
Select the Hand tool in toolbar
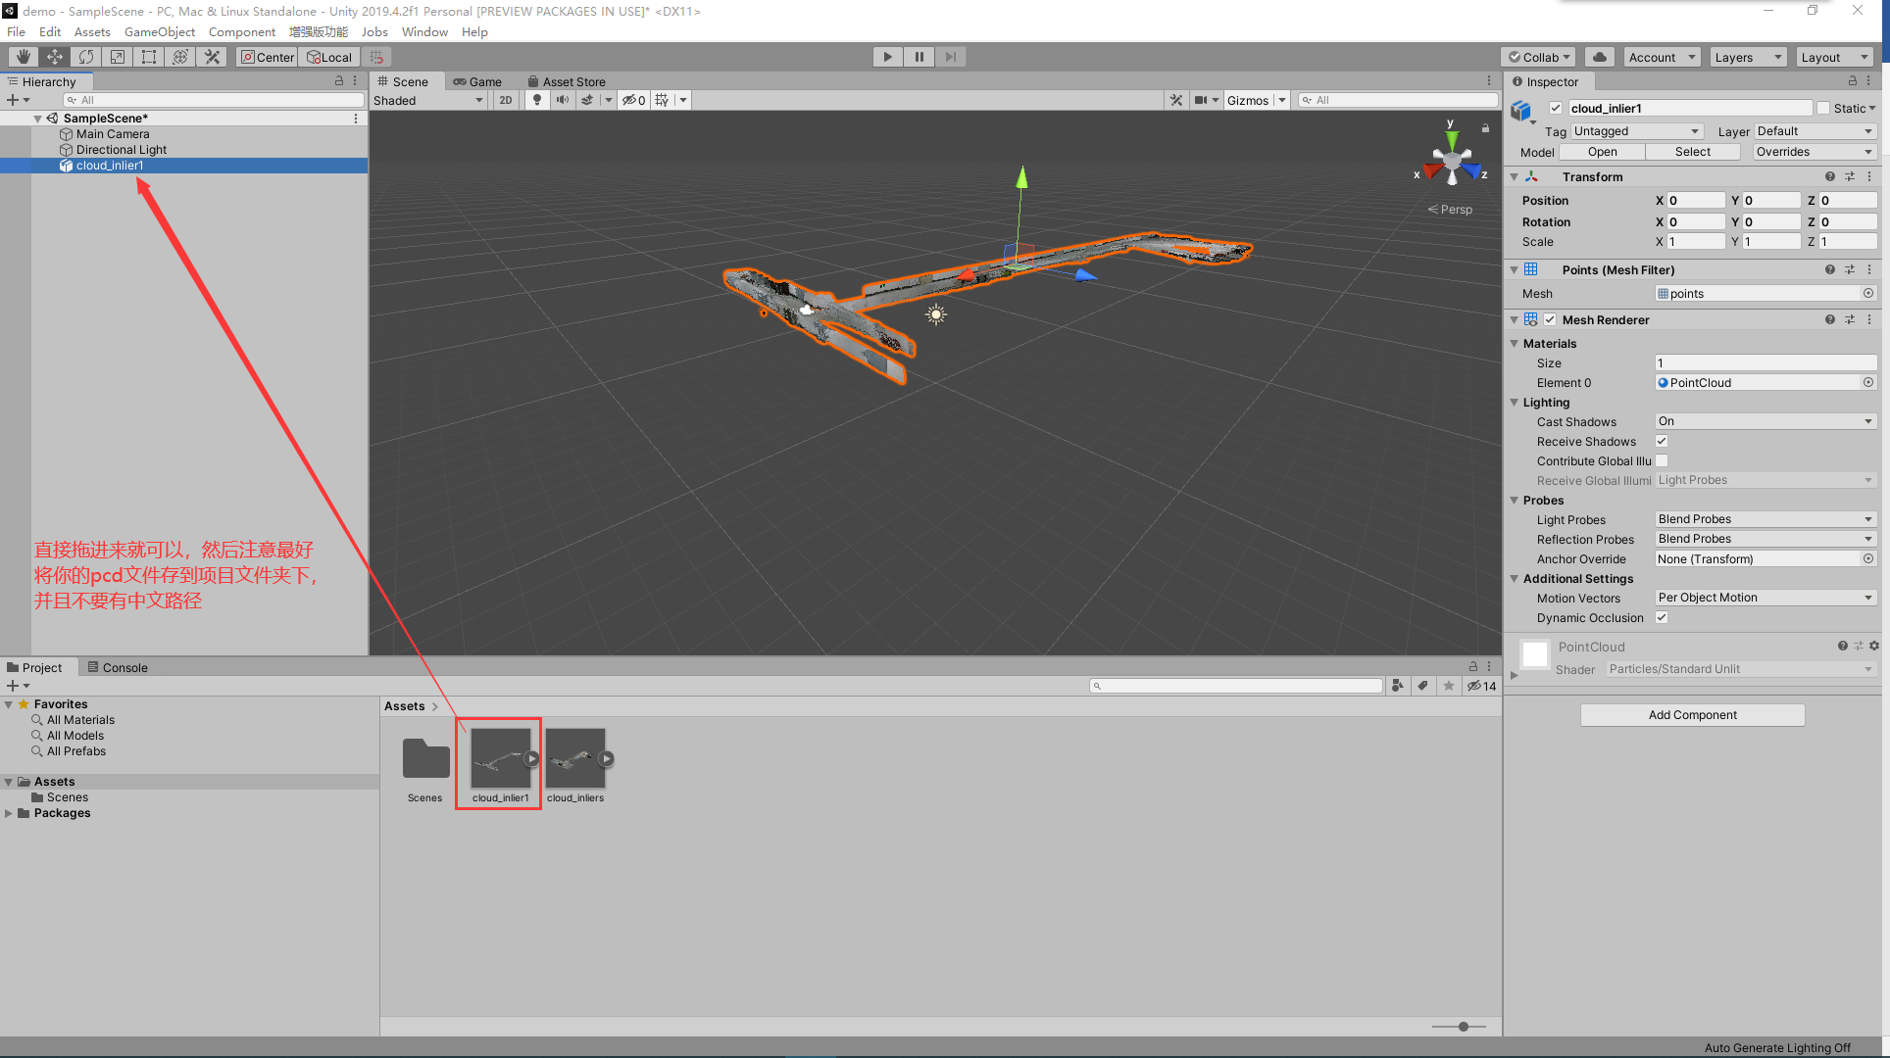(x=24, y=57)
